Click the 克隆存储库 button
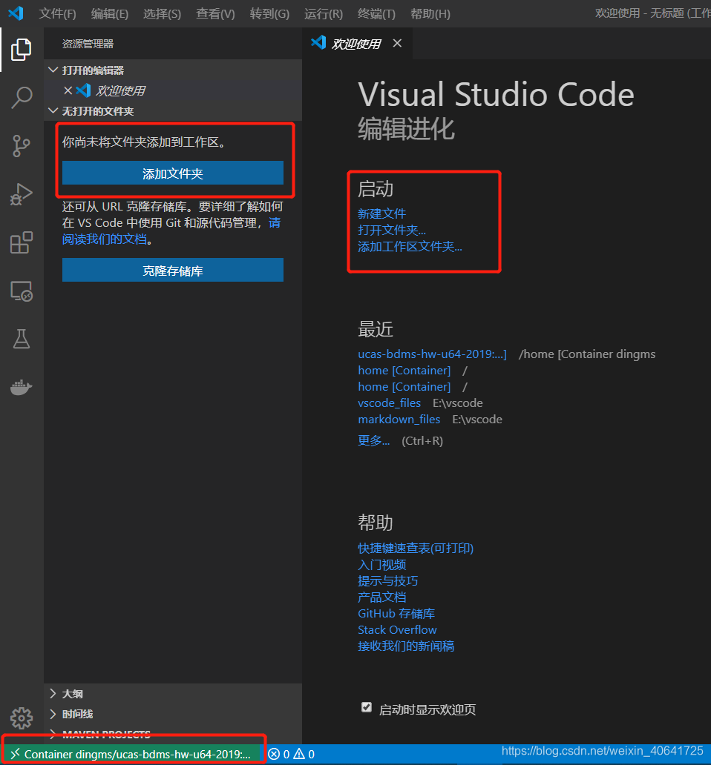Screen dimensions: 711x765 (173, 271)
